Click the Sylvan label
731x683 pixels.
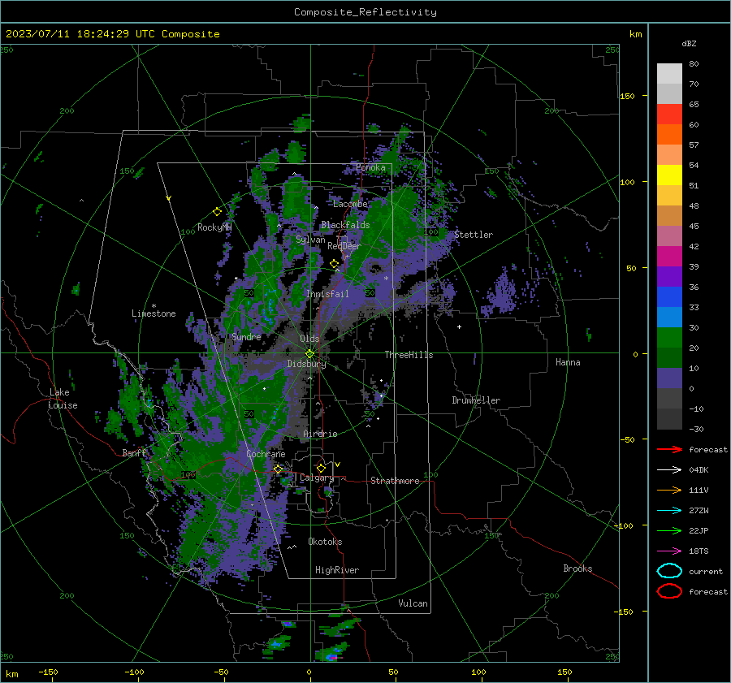tap(310, 240)
